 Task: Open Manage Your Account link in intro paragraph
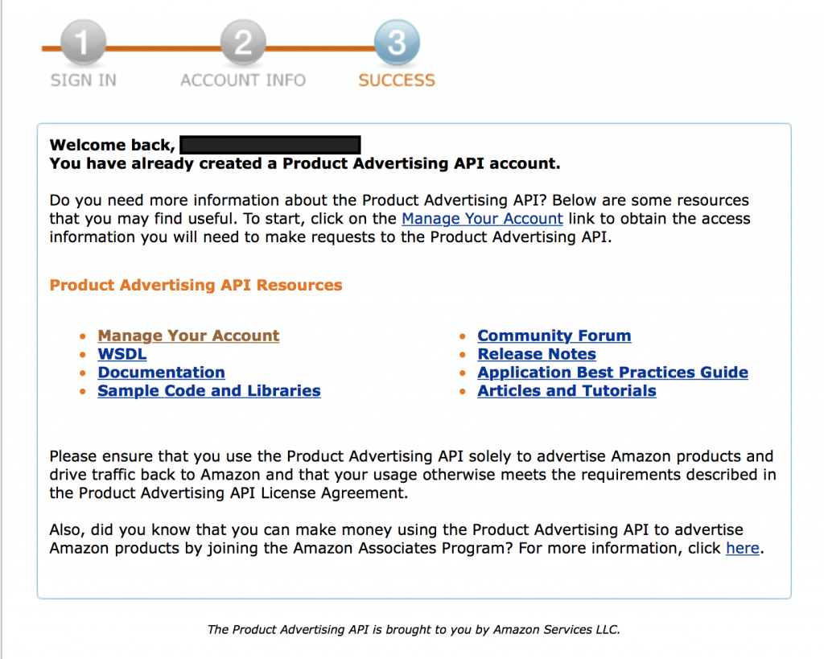click(x=482, y=219)
